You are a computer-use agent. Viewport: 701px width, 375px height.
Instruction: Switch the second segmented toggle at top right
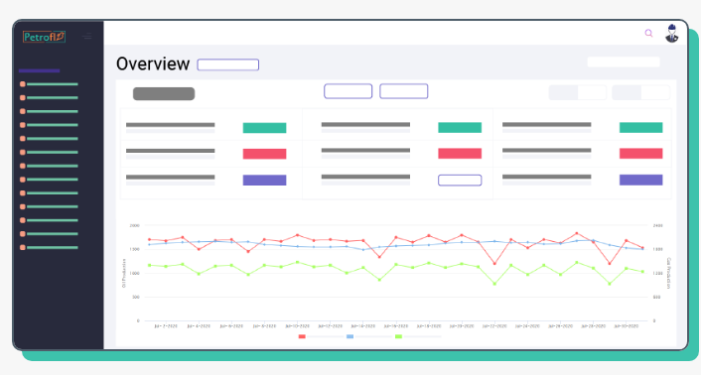(x=640, y=92)
